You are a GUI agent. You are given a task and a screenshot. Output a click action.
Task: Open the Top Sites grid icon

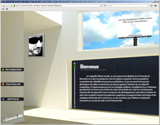tap(7, 9)
